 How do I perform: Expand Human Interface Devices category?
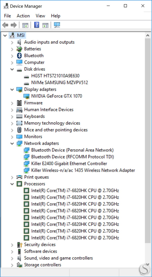pyautogui.click(x=12, y=110)
